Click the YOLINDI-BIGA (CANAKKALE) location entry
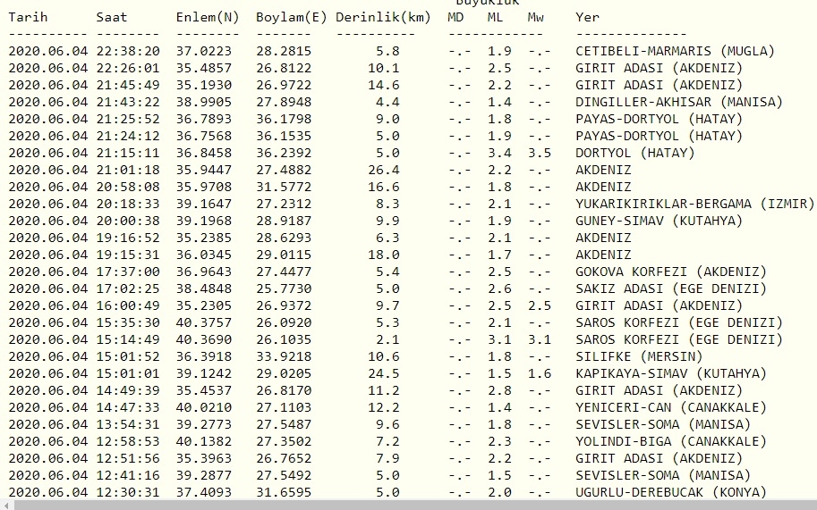The width and height of the screenshot is (817, 510). (670, 441)
